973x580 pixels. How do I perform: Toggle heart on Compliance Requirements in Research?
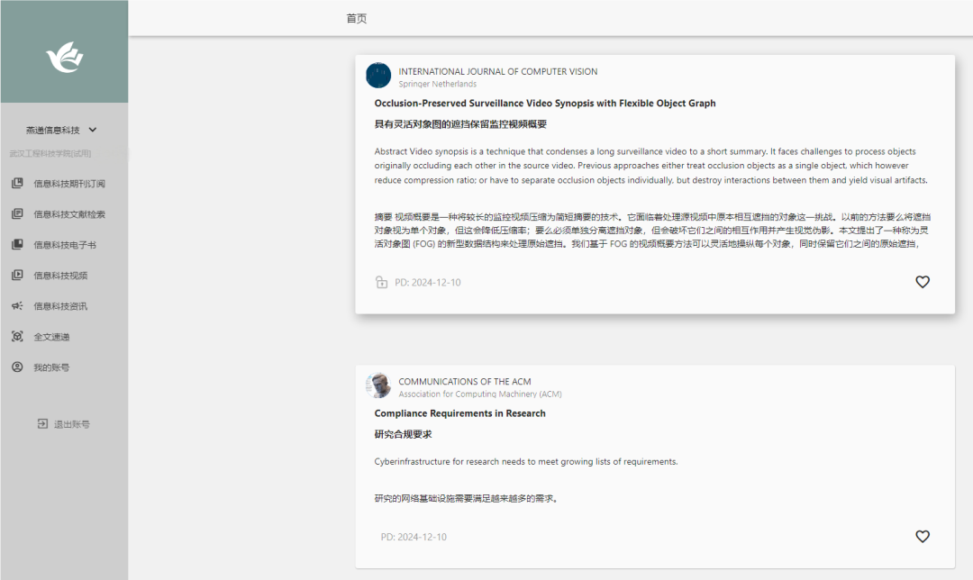tap(922, 537)
